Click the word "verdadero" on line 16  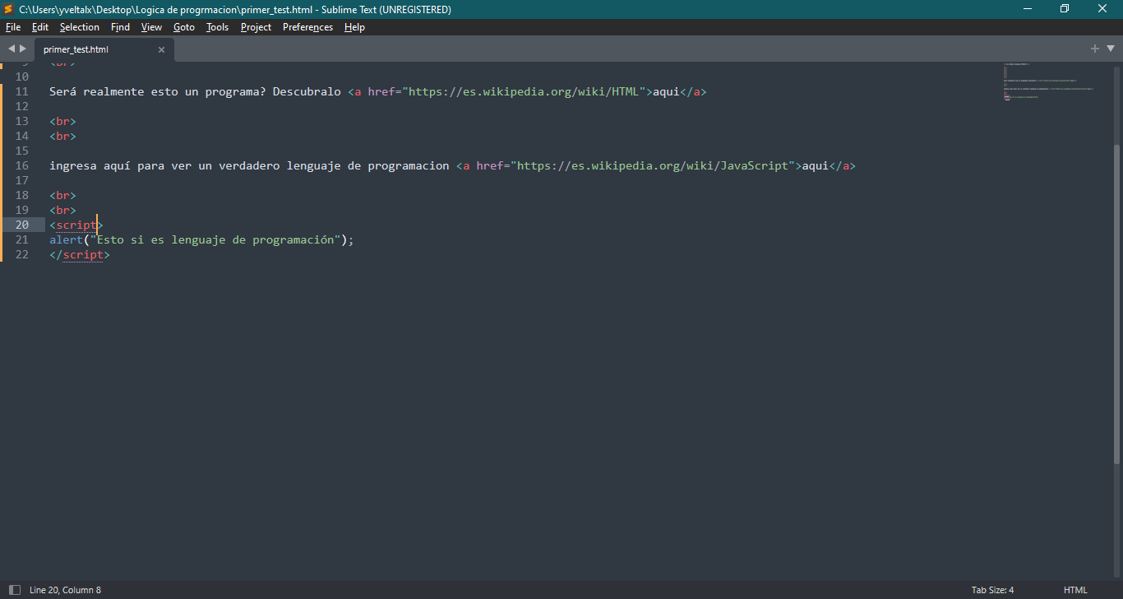249,165
